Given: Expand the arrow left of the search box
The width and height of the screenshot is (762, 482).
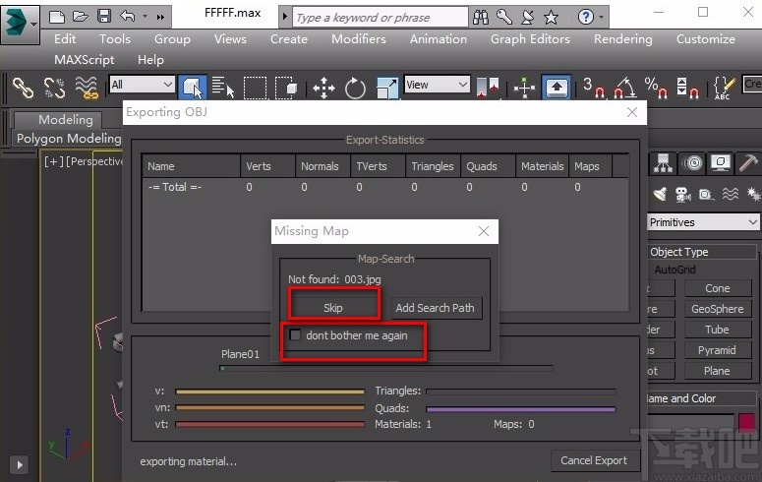Looking at the screenshot, I should (285, 17).
